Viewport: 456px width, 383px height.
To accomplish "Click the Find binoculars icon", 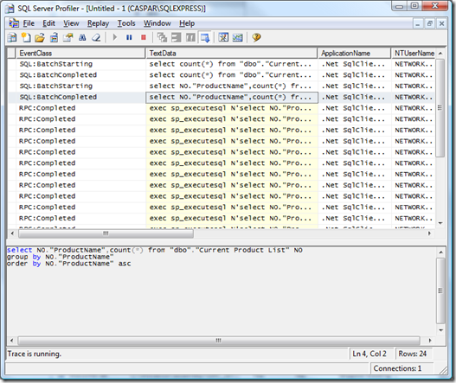I will (x=82, y=37).
